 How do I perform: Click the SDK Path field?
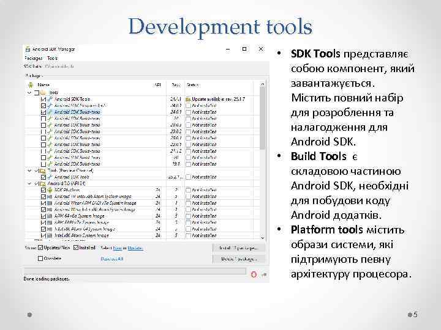(59, 67)
